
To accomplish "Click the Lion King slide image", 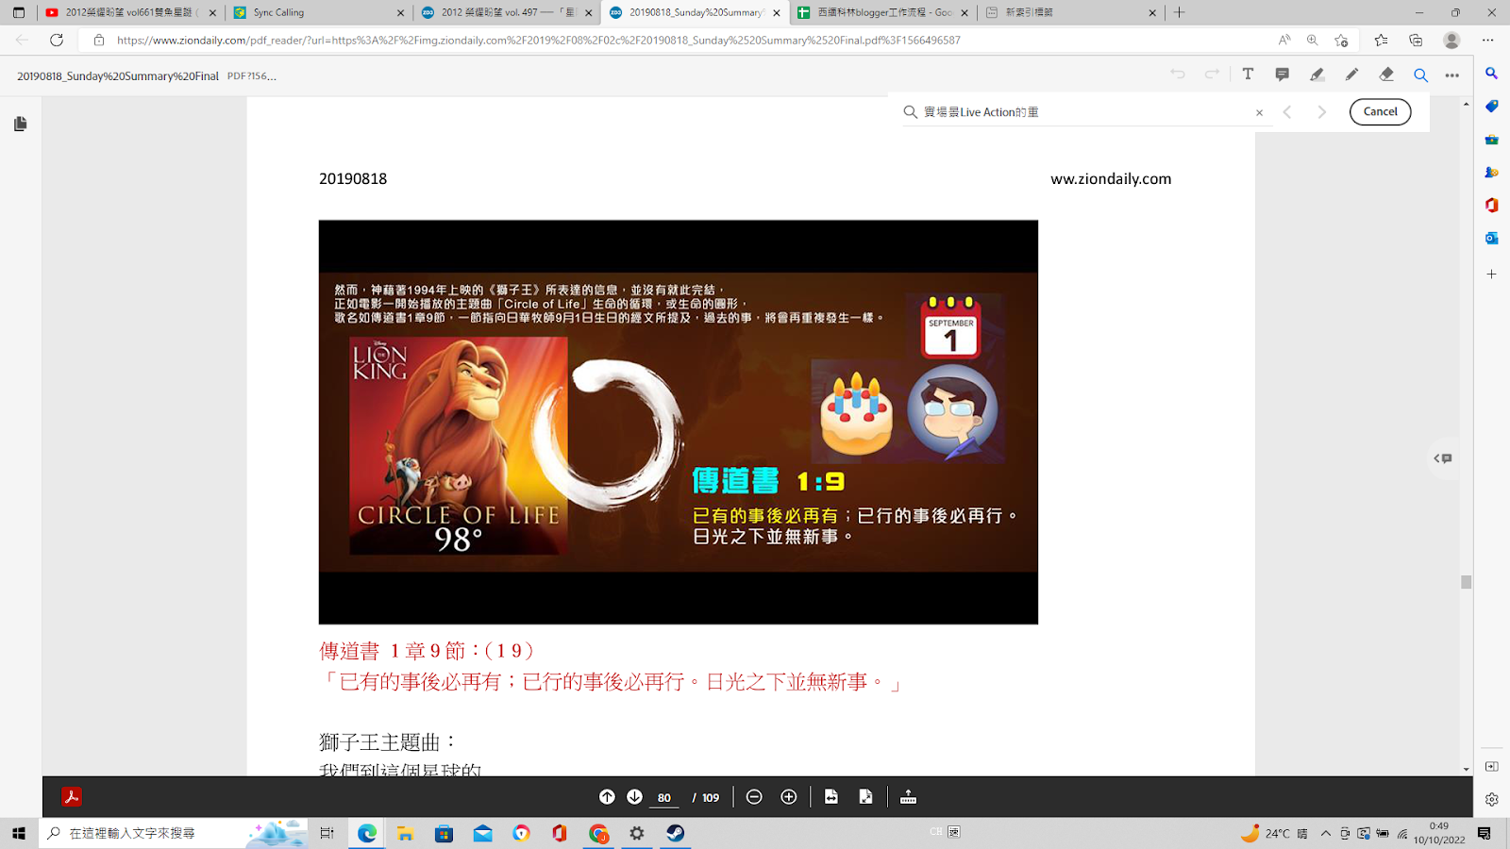I will click(x=679, y=422).
